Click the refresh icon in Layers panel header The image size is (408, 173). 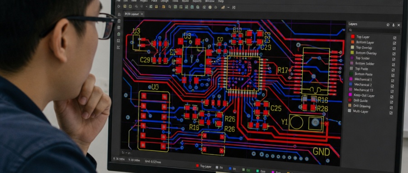(388, 25)
